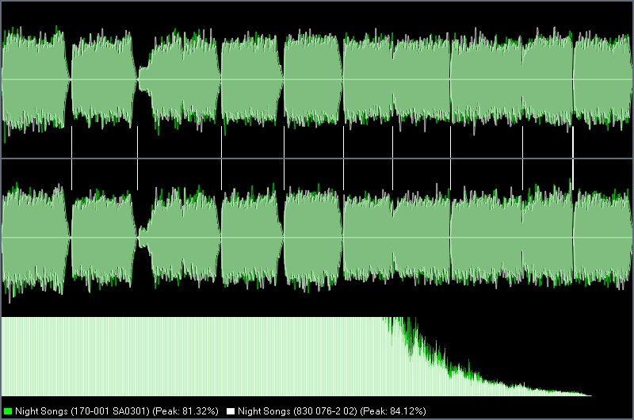Click the white legend swatch for 830 076-2 02
This screenshot has width=634, height=420.
231,411
